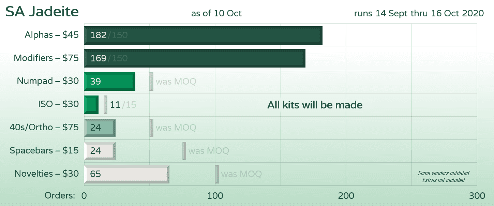The height and width of the screenshot is (206, 494).
Task: Click the 200 axis label
Action: (x=346, y=196)
